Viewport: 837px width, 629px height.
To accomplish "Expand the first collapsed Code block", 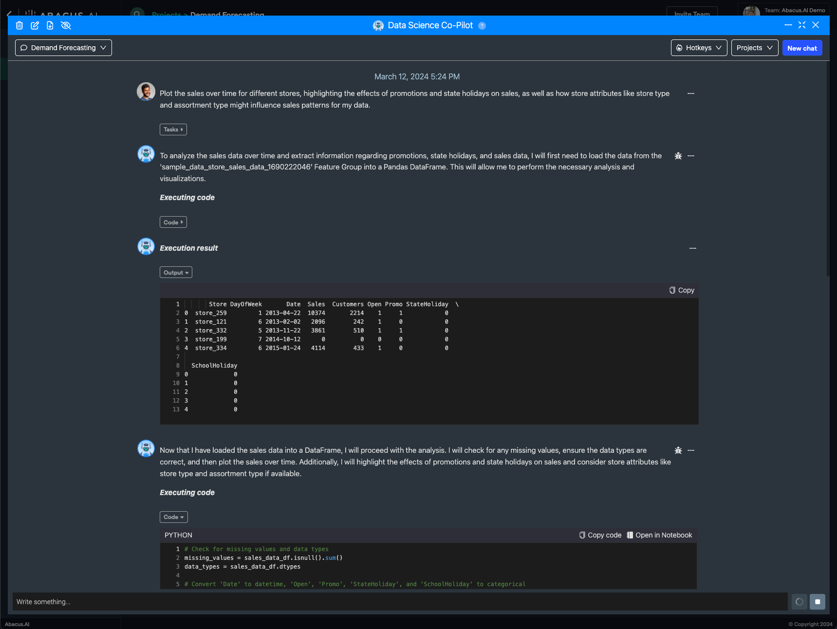I will tap(173, 222).
